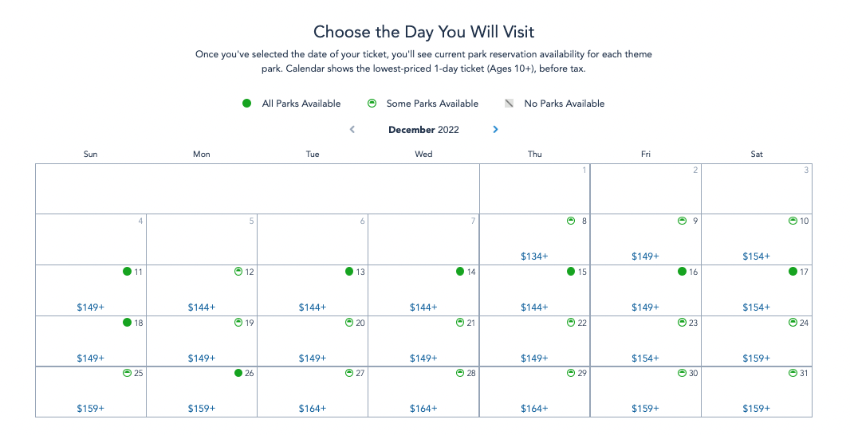Click the half-green availability icon on December 8

tap(571, 221)
